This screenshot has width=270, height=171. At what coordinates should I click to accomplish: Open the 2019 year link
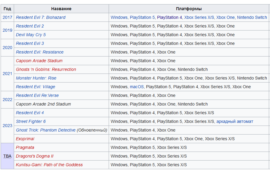7,30
